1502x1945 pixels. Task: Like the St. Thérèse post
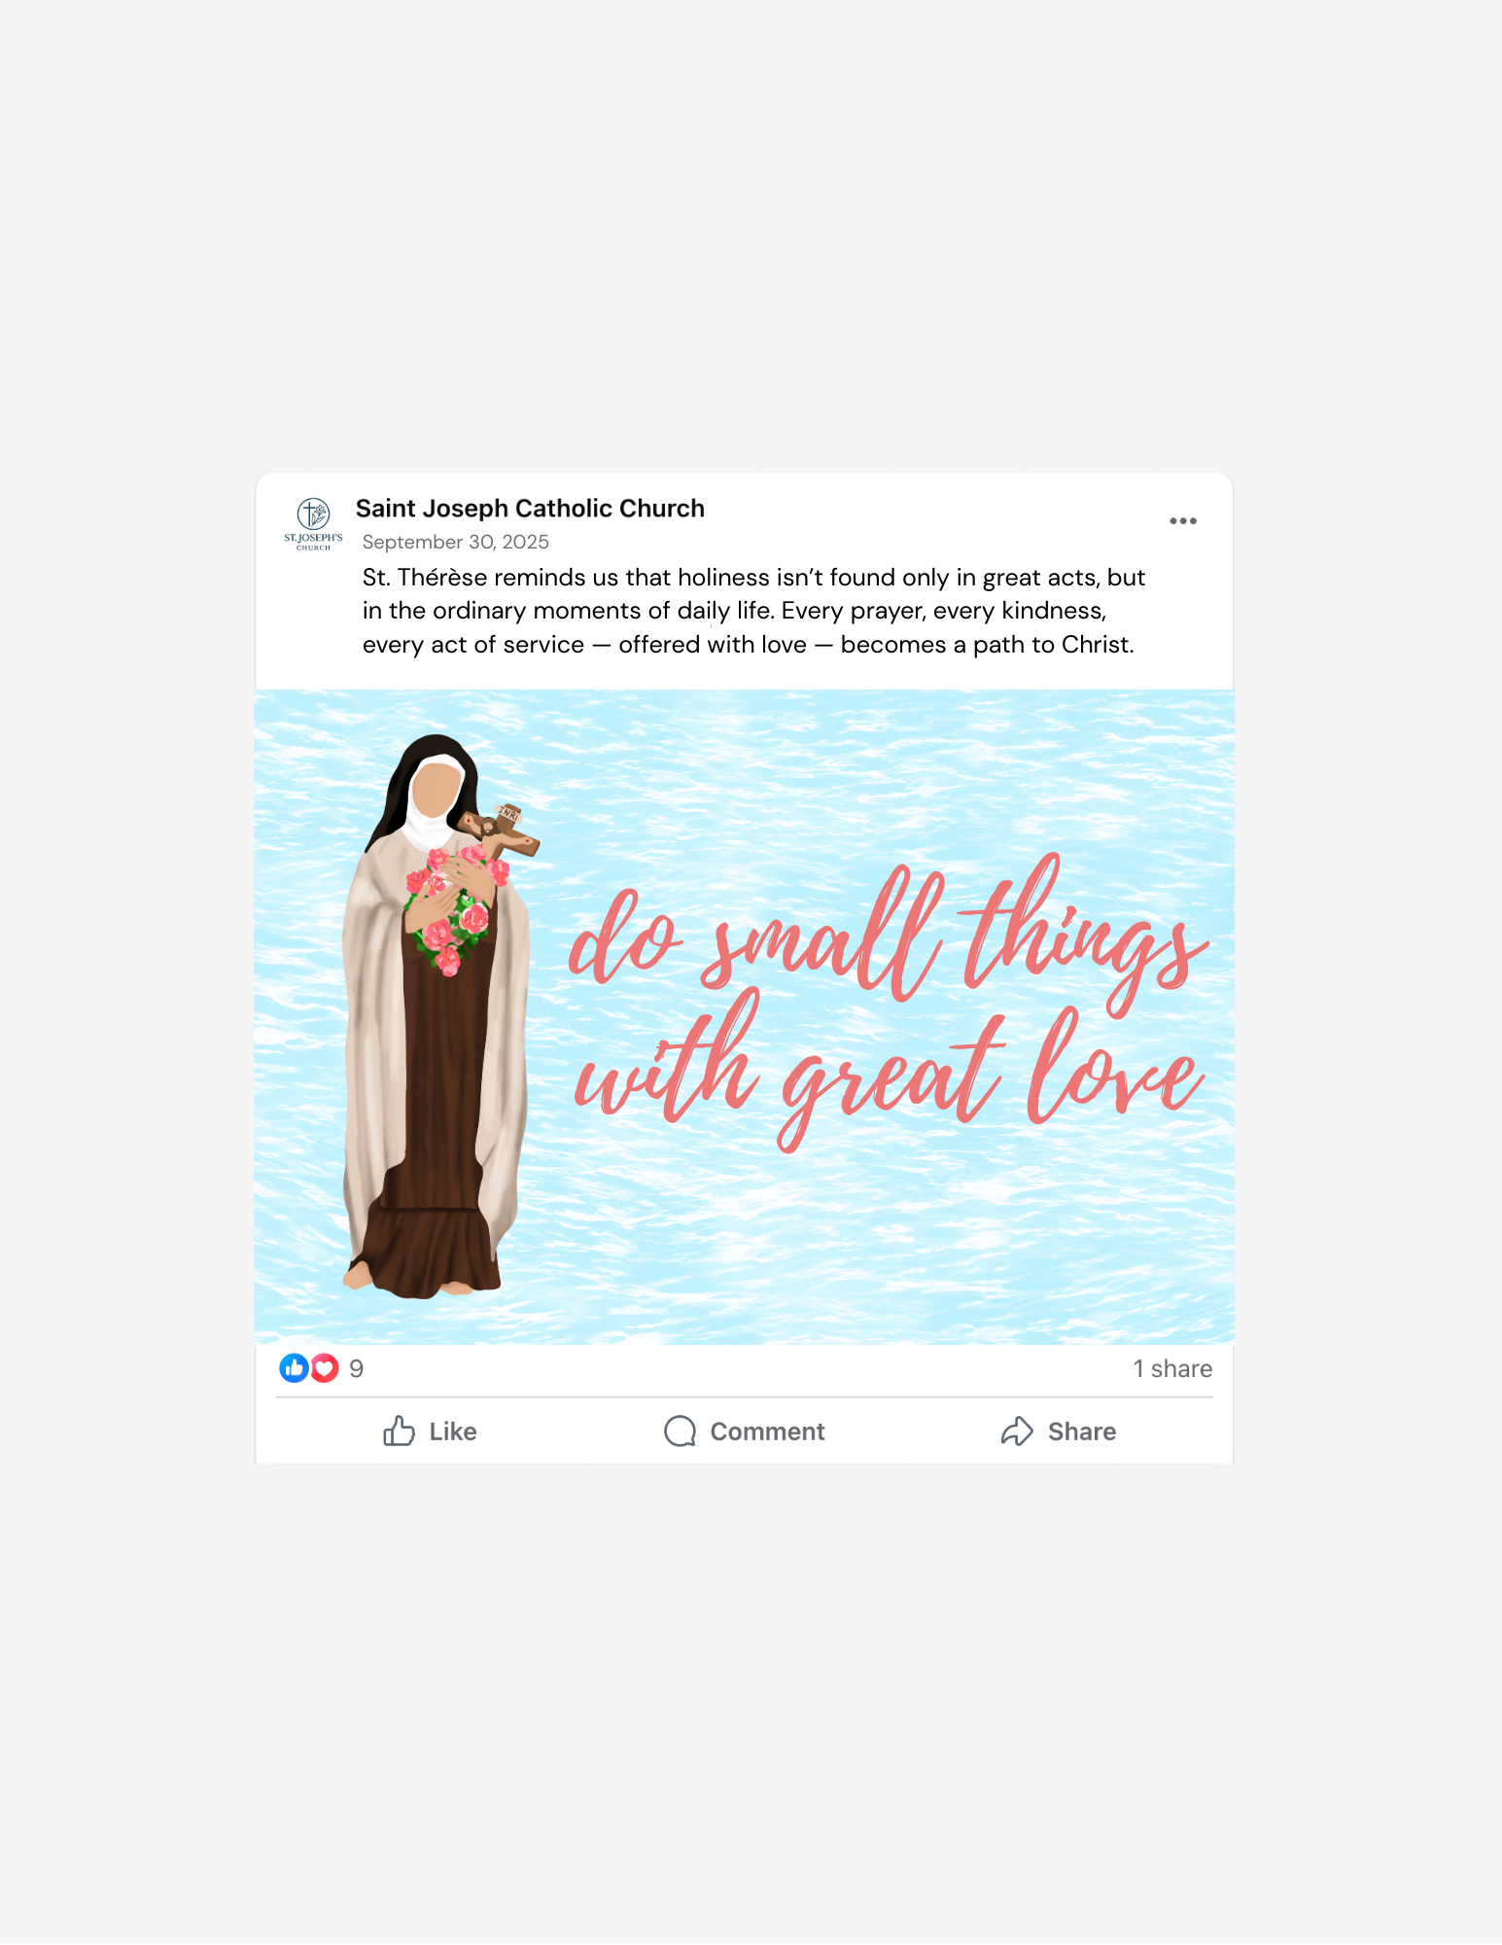click(x=430, y=1431)
